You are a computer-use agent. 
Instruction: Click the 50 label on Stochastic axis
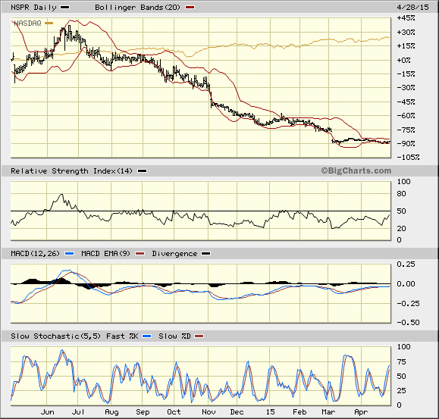pos(401,377)
